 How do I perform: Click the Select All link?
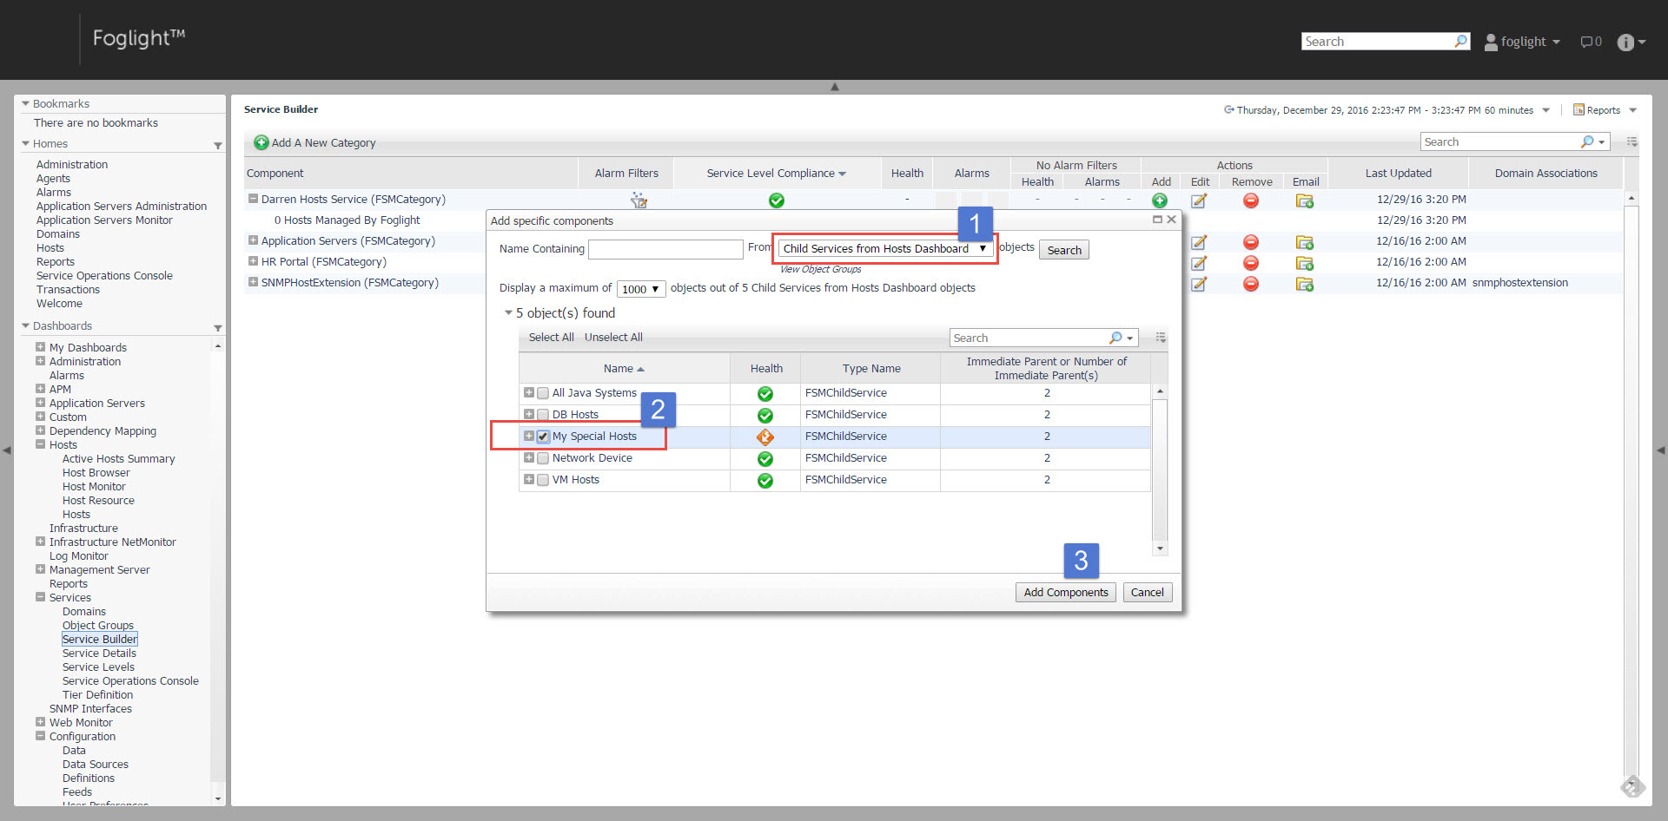click(551, 338)
